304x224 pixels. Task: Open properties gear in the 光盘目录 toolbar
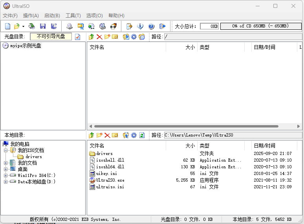(x=134, y=36)
